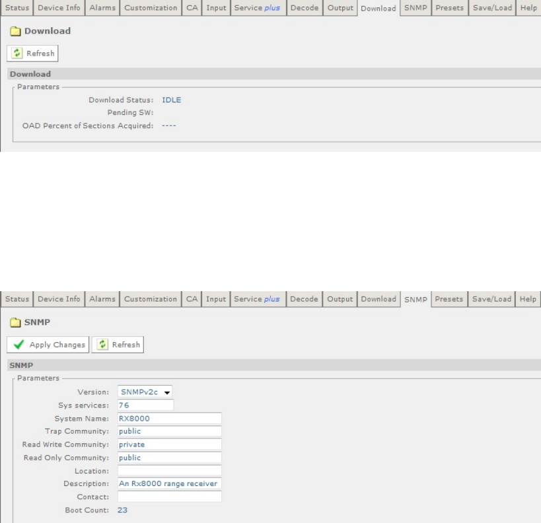Viewport: 541px width, 523px height.
Task: Select active SNMP tab in SNMP page
Action: pyautogui.click(x=415, y=299)
